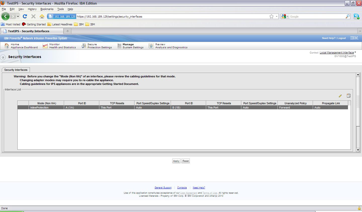
Task: Click the Most Visited bookmark
Action: pyautogui.click(x=10, y=24)
